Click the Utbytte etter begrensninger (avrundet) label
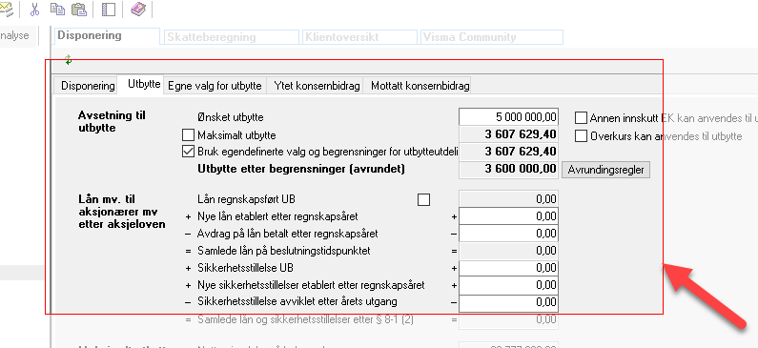Image resolution: width=758 pixels, height=348 pixels. tap(301, 169)
